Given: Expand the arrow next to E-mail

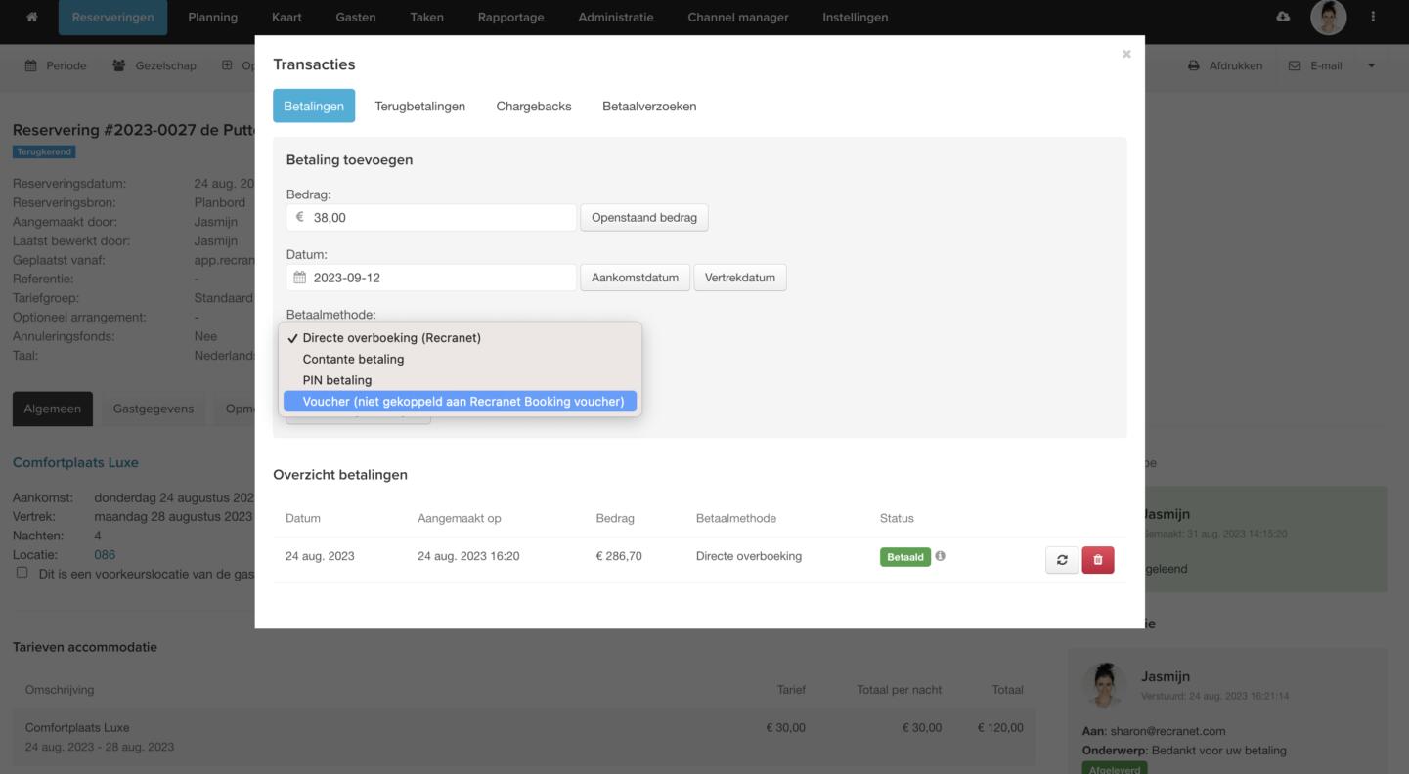Looking at the screenshot, I should click(x=1370, y=66).
